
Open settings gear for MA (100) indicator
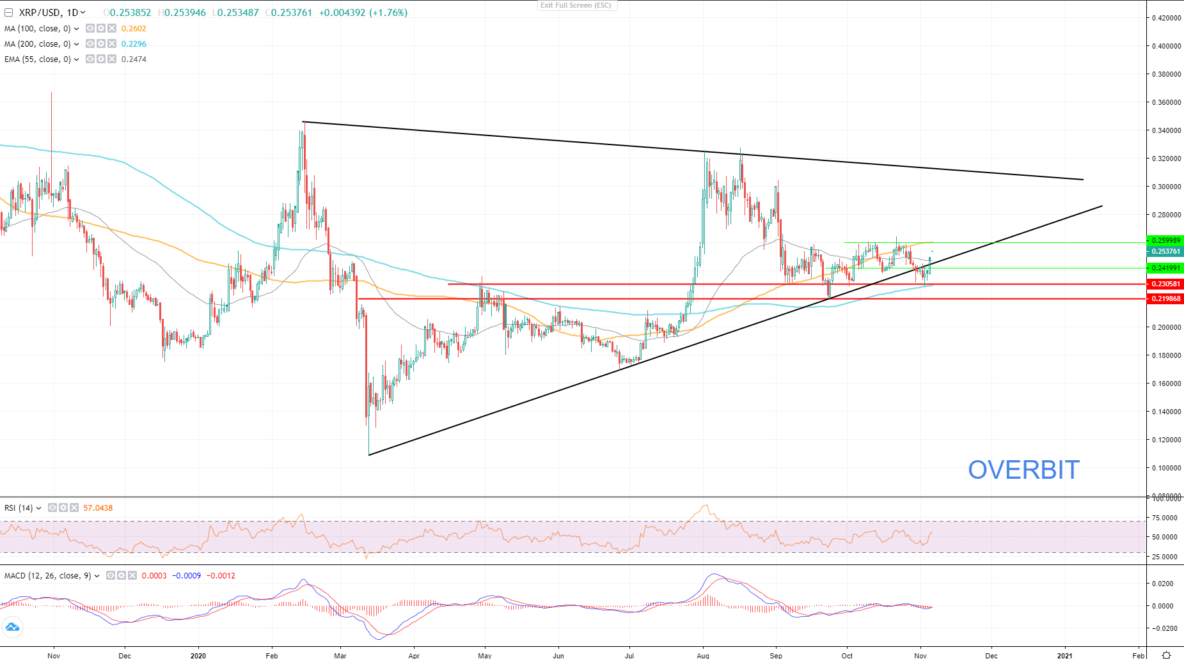[x=101, y=29]
